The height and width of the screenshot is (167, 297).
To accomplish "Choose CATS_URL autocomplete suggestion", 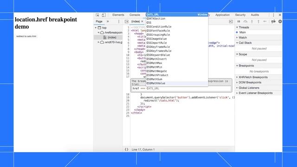I will [177, 14].
